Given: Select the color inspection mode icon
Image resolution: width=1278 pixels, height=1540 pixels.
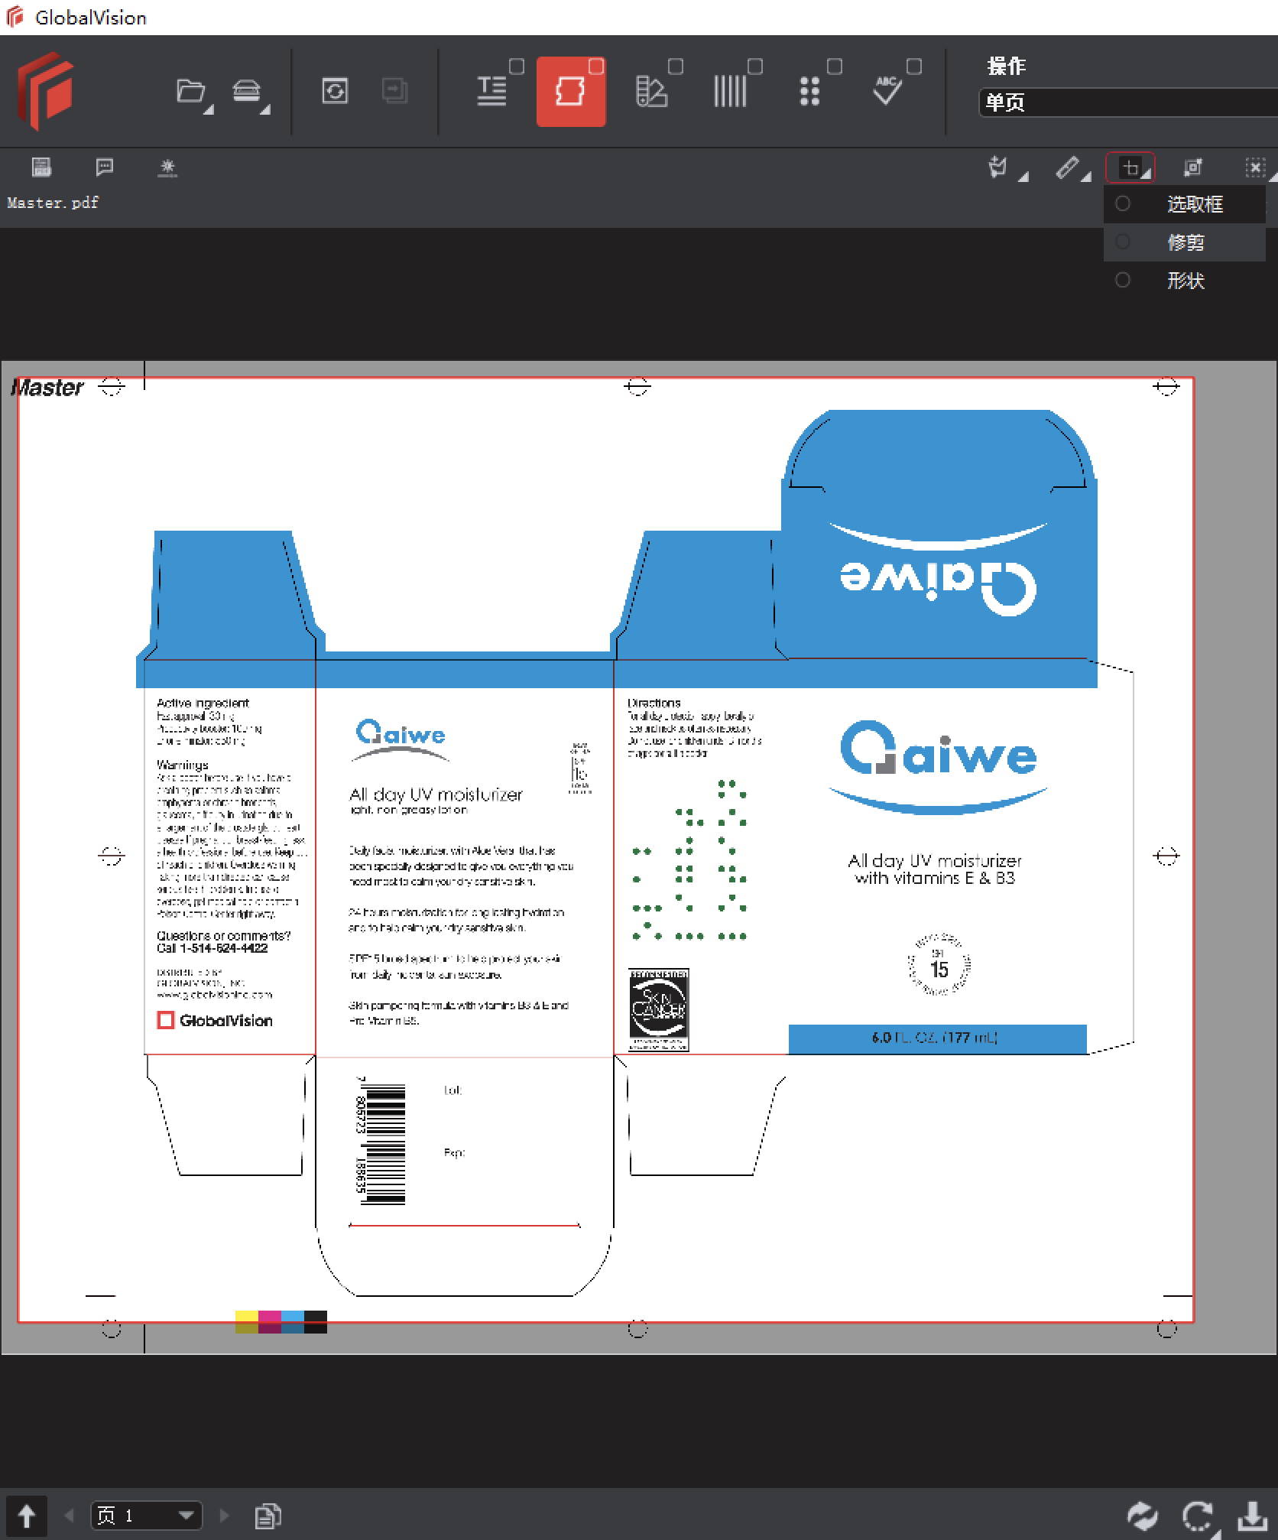Looking at the screenshot, I should 651,92.
